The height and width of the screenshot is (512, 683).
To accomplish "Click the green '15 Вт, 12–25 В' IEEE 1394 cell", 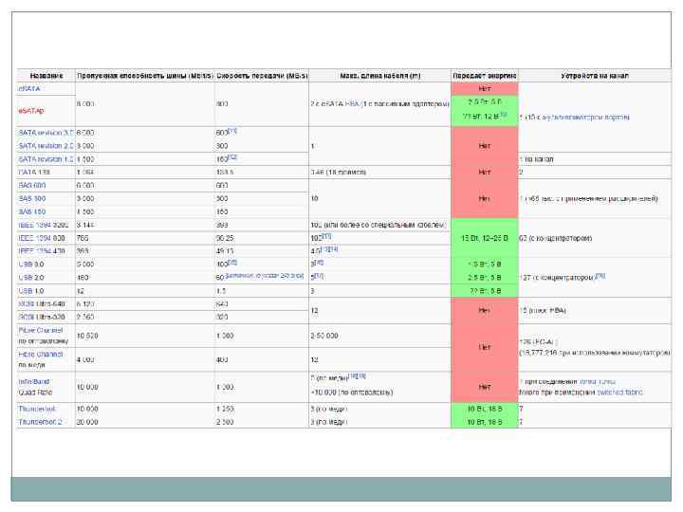I will pyautogui.click(x=485, y=238).
